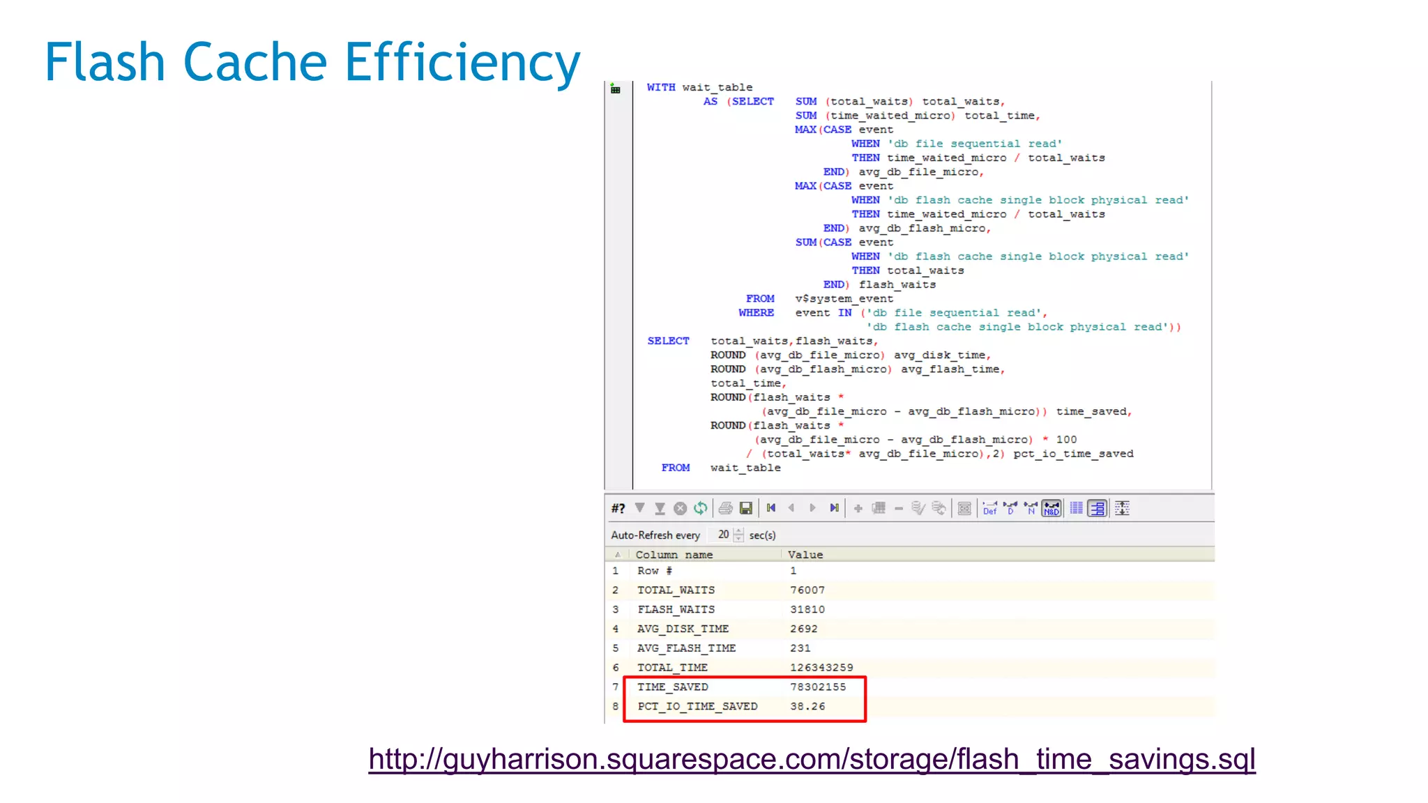The image size is (1428, 803).
Task: Go to first record
Action: 770,508
